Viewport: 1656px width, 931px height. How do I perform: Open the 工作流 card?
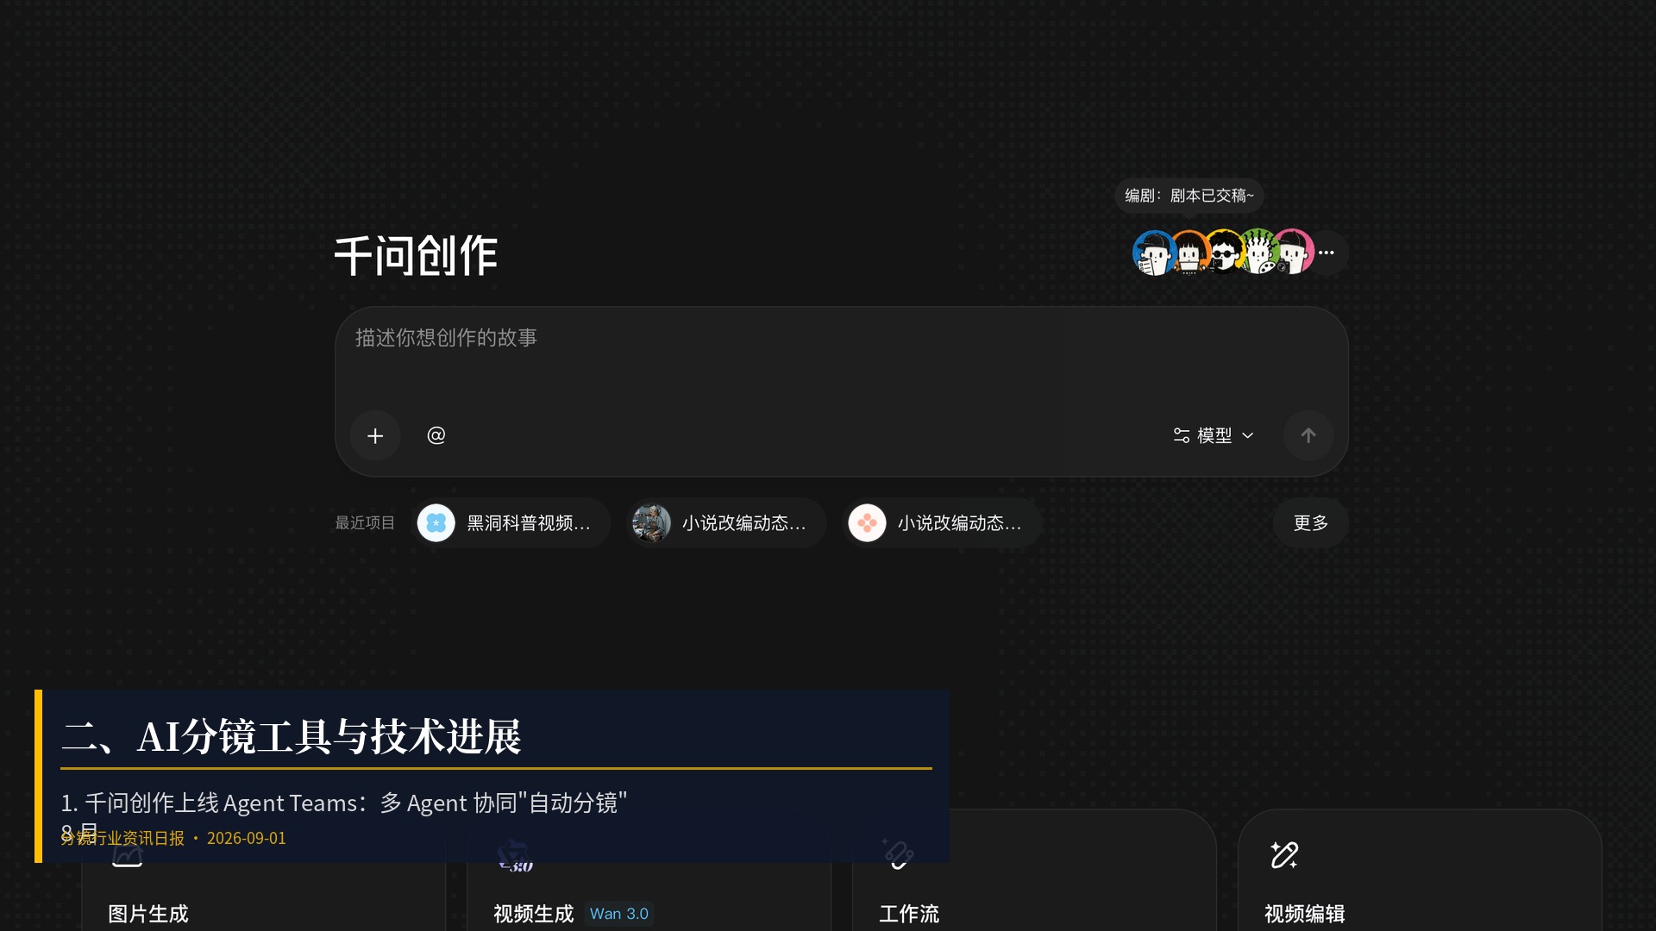click(x=1034, y=871)
